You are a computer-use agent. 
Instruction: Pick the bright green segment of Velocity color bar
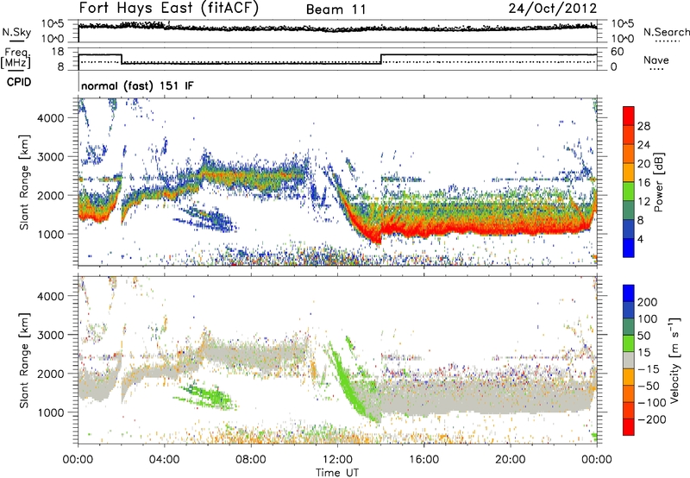[629, 343]
